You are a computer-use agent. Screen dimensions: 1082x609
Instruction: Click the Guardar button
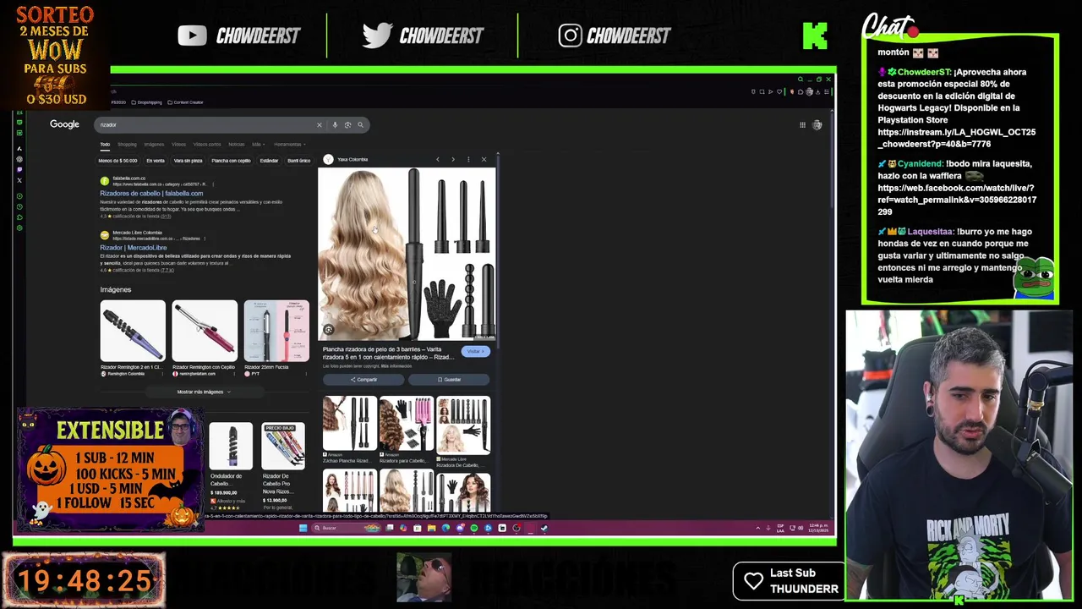tap(449, 379)
